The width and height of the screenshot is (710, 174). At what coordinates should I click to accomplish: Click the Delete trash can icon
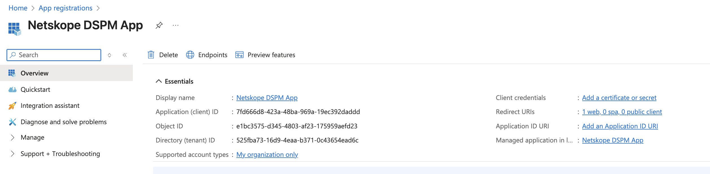point(151,55)
